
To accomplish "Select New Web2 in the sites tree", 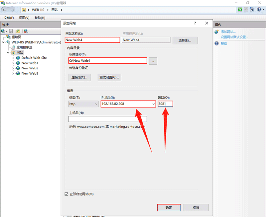I will (30, 68).
